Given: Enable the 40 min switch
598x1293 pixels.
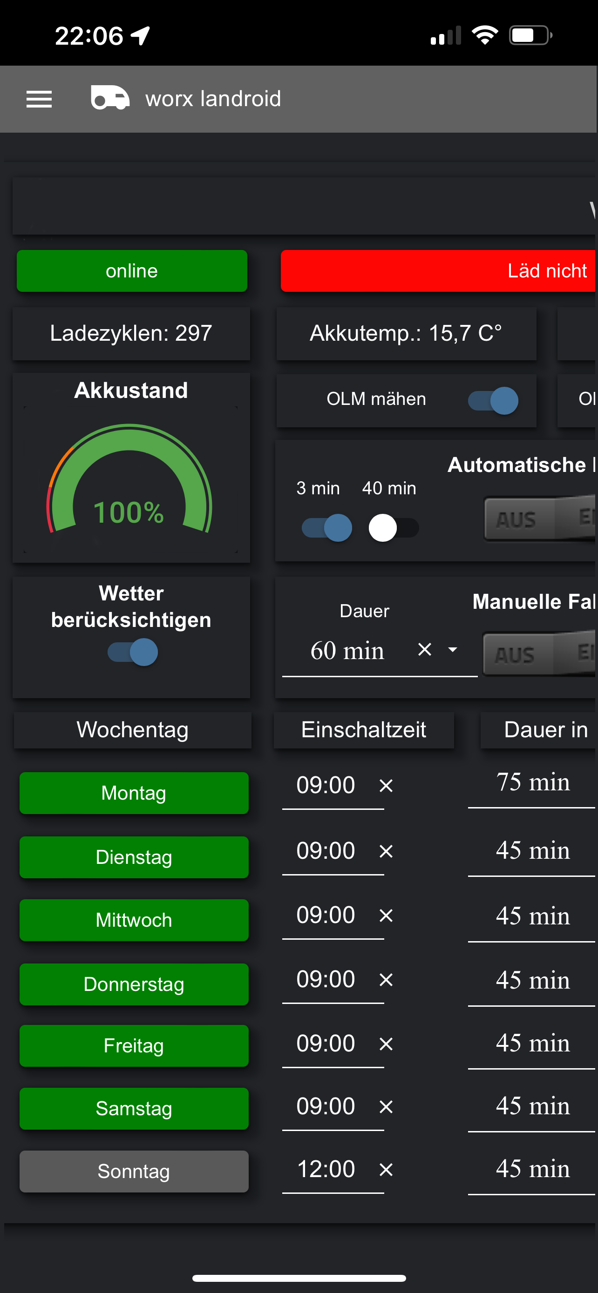Looking at the screenshot, I should (394, 527).
